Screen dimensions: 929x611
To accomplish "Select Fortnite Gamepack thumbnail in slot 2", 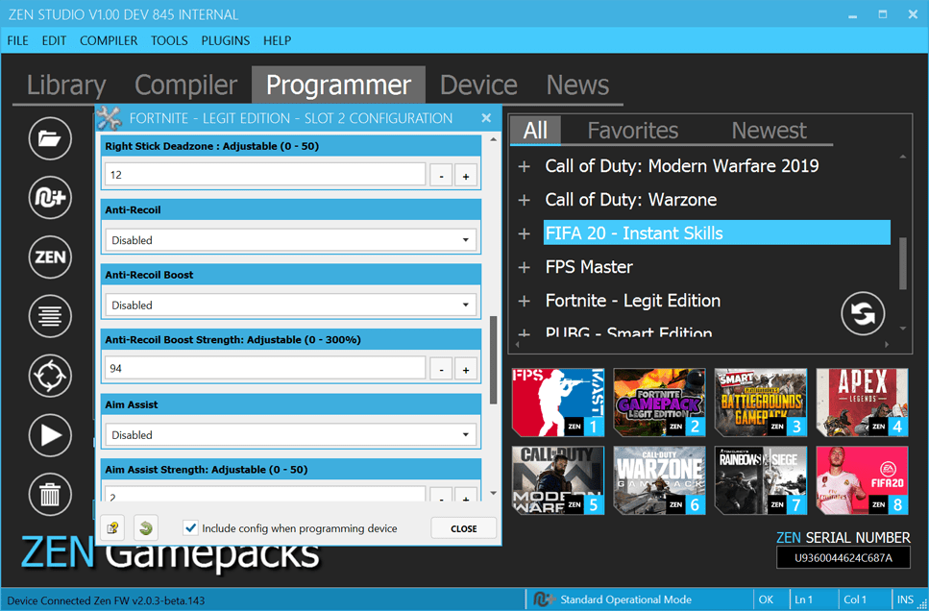I will click(x=659, y=403).
